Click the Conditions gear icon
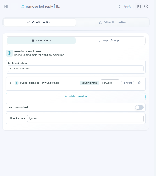This screenshot has width=156, height=176. click(33, 41)
